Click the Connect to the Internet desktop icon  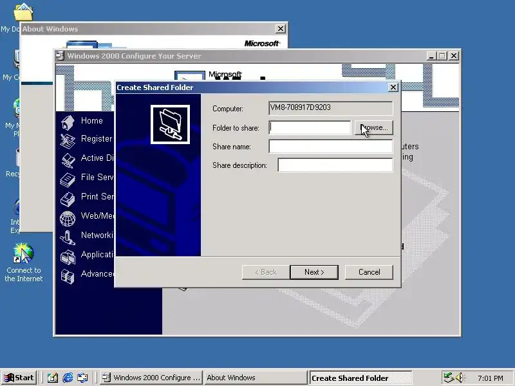point(23,253)
